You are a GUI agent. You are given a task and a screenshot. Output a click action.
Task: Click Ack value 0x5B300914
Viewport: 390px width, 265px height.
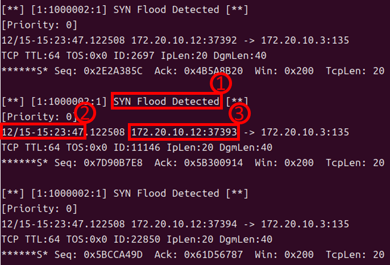click(x=213, y=163)
